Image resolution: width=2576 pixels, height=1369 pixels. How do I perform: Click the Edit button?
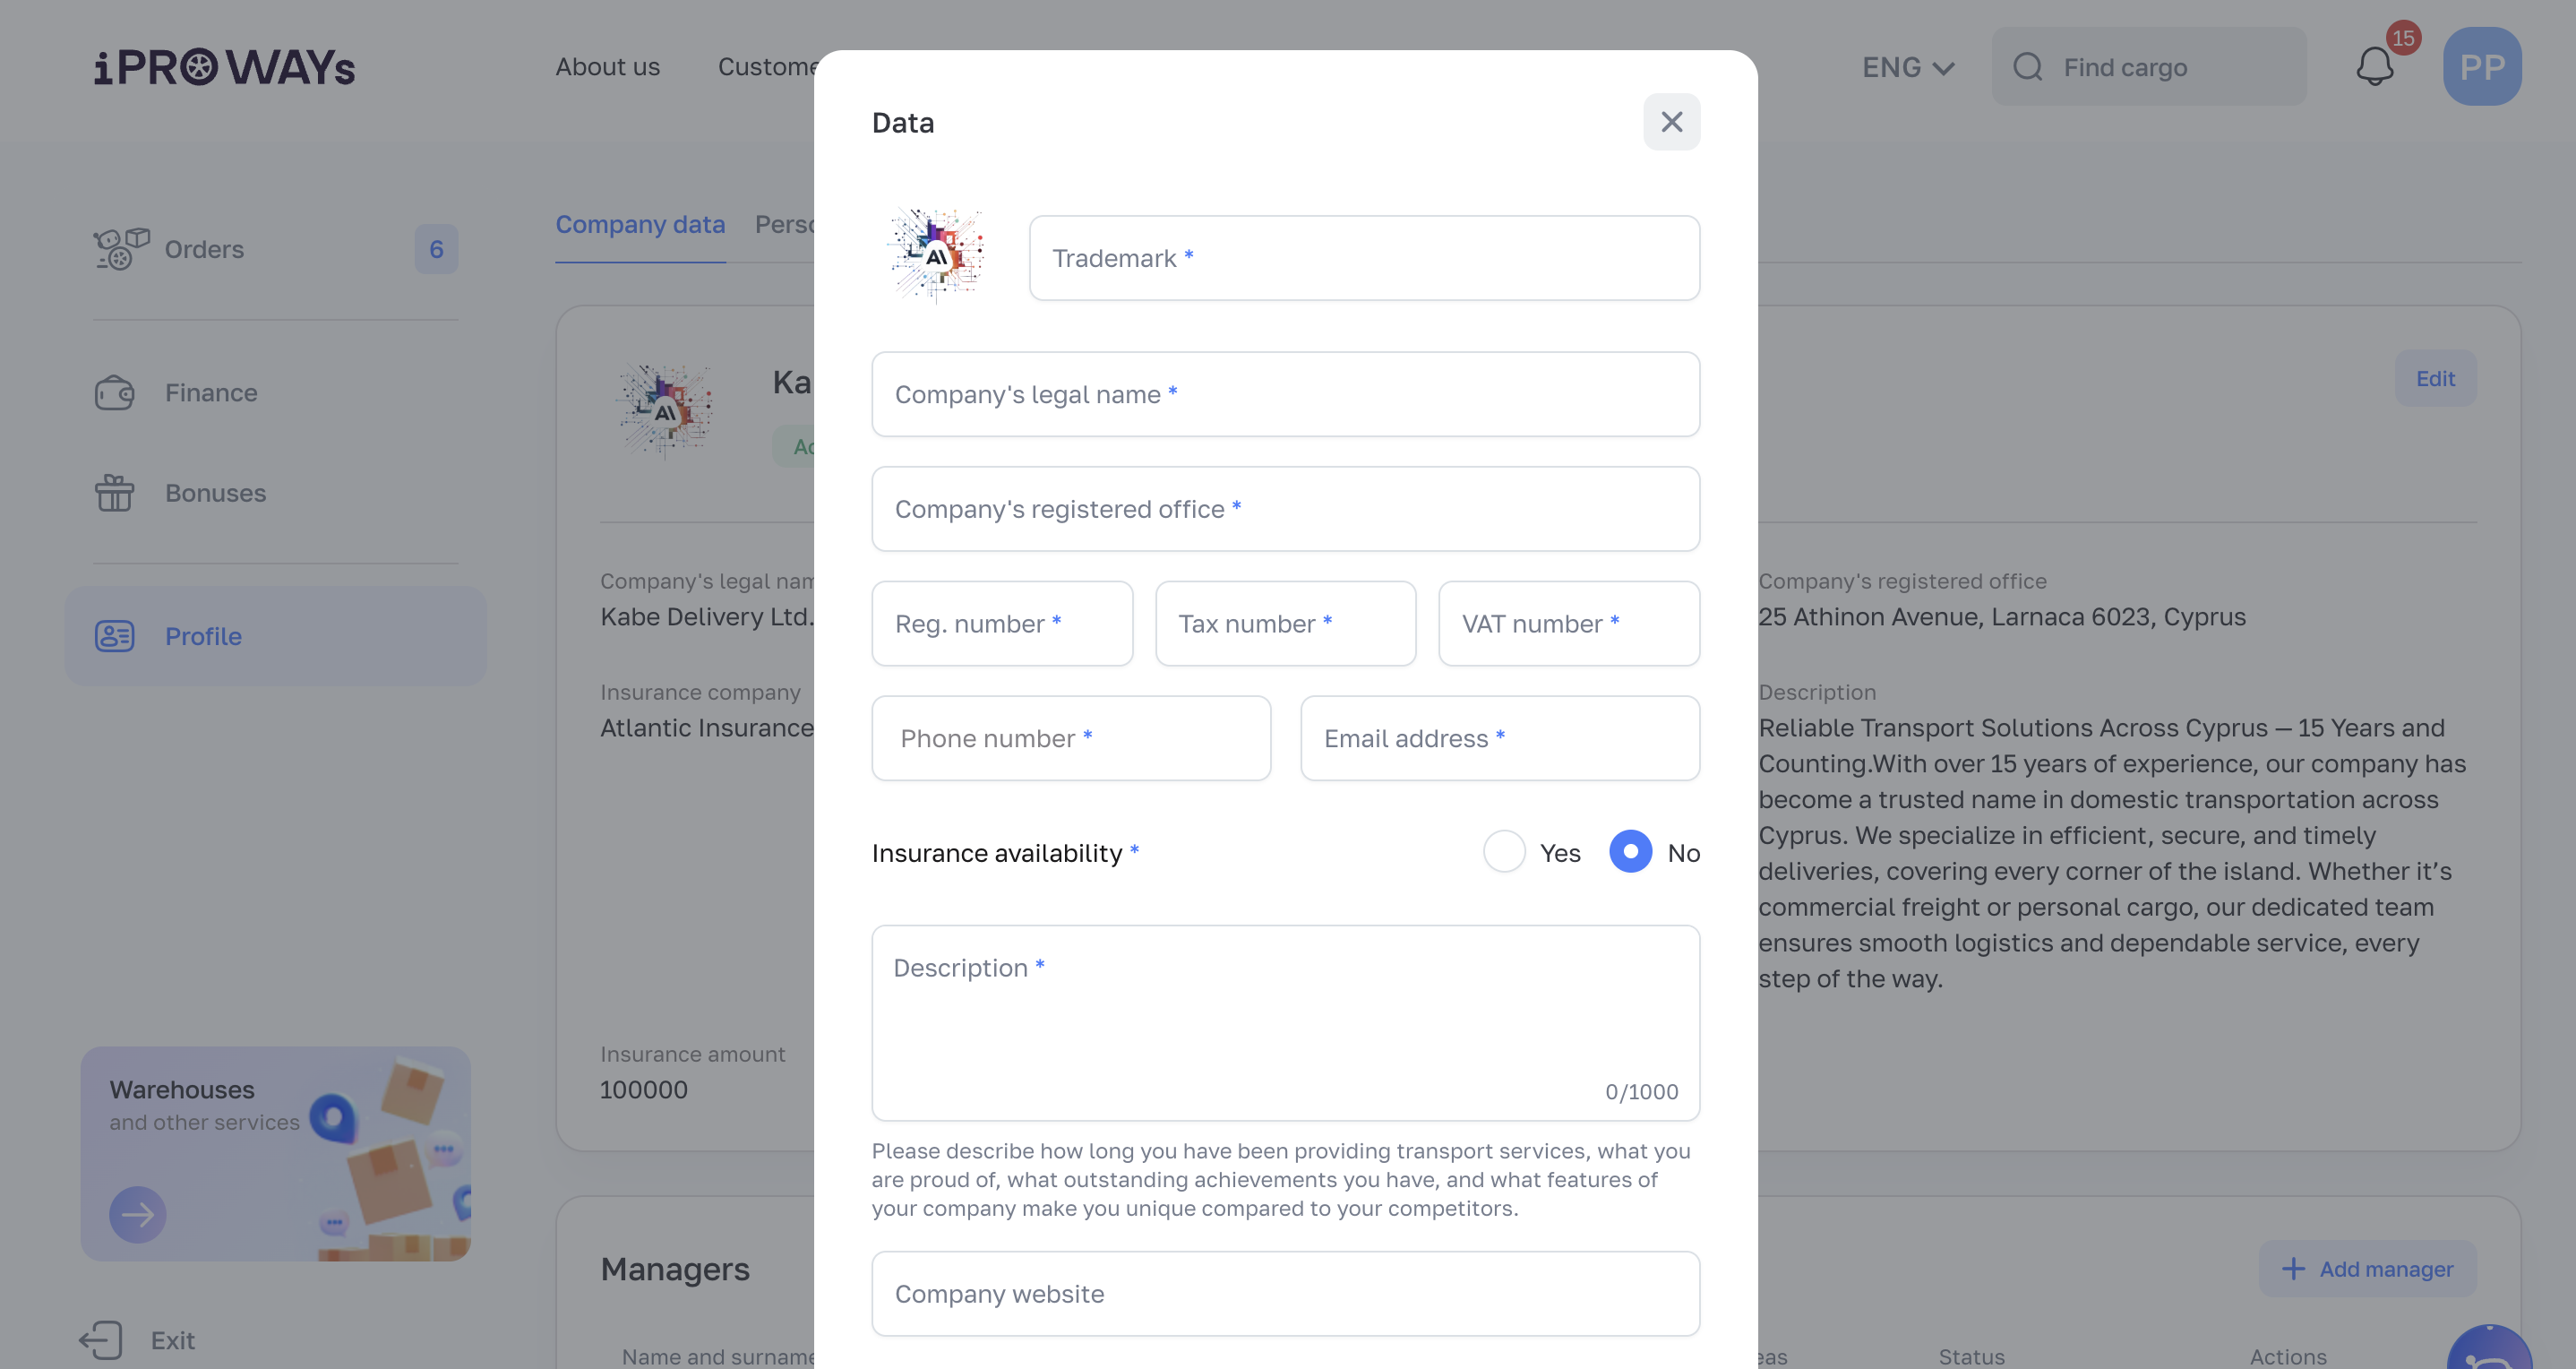(2435, 378)
